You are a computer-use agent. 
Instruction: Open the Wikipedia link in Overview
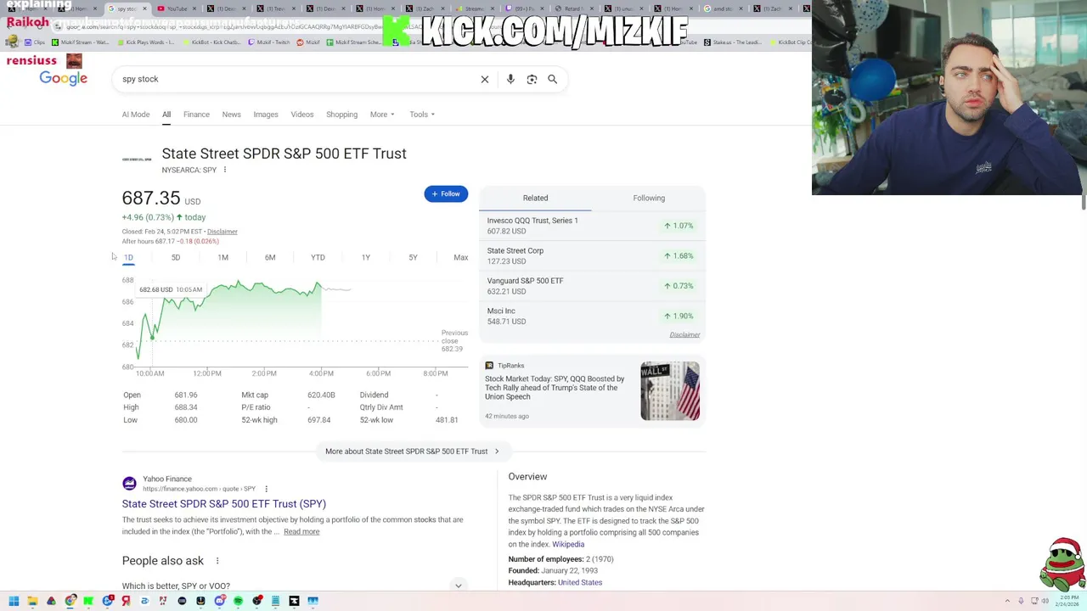pyautogui.click(x=568, y=545)
